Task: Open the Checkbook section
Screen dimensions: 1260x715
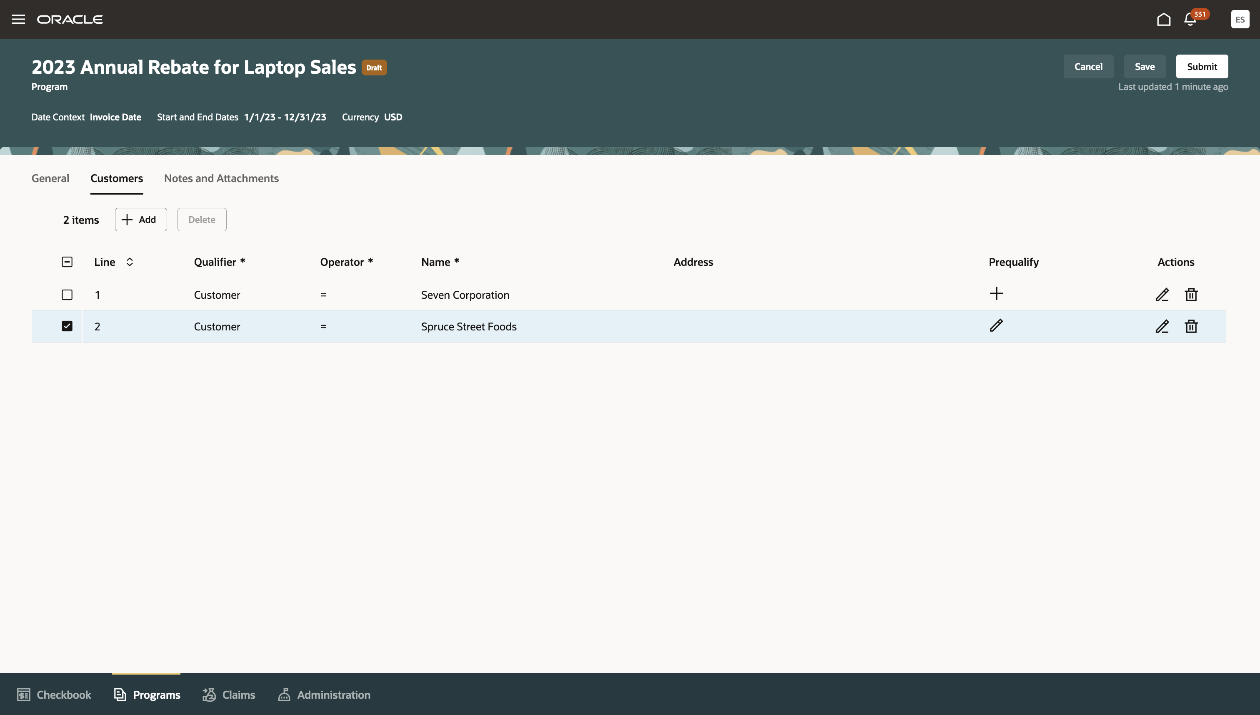Action: [x=54, y=694]
